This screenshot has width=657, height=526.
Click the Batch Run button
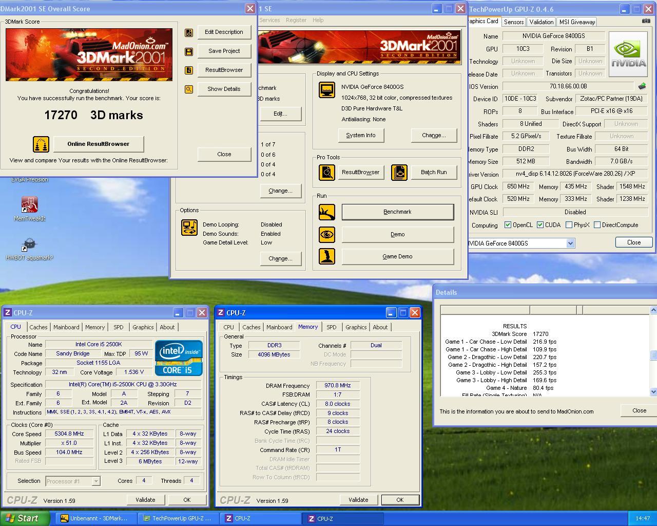tap(434, 173)
